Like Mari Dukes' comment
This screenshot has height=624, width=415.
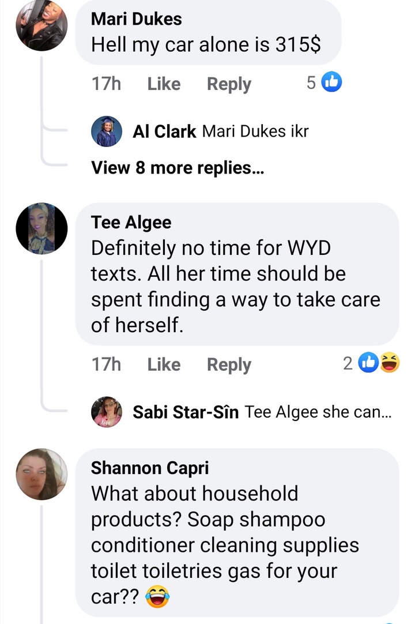[164, 84]
